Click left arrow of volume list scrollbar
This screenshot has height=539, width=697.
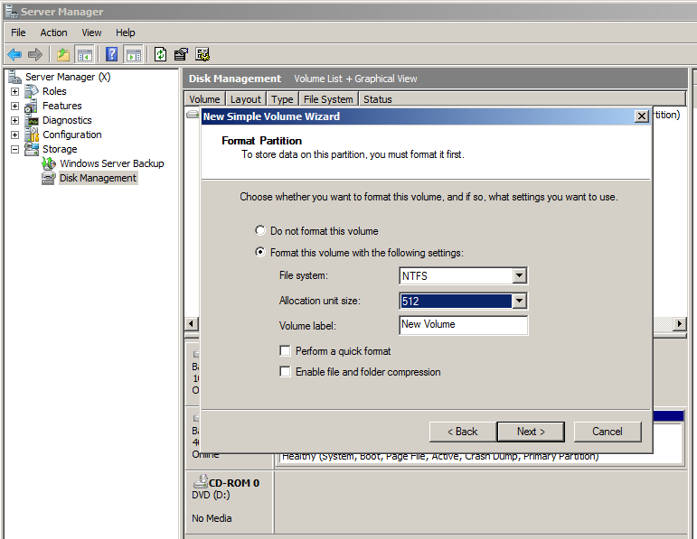(191, 323)
